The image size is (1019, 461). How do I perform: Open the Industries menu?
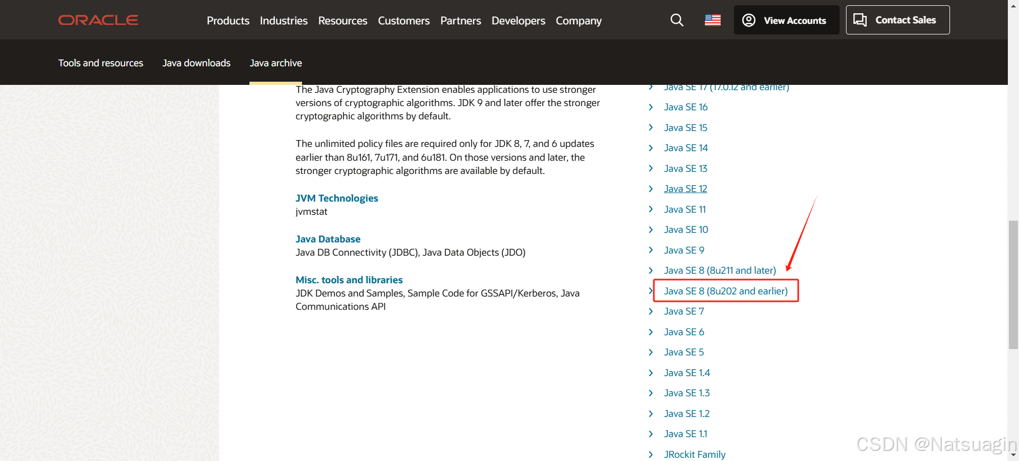tap(284, 21)
